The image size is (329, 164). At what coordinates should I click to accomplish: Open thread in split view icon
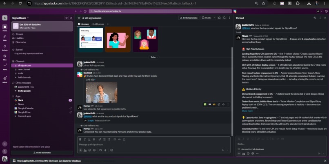coord(315,18)
